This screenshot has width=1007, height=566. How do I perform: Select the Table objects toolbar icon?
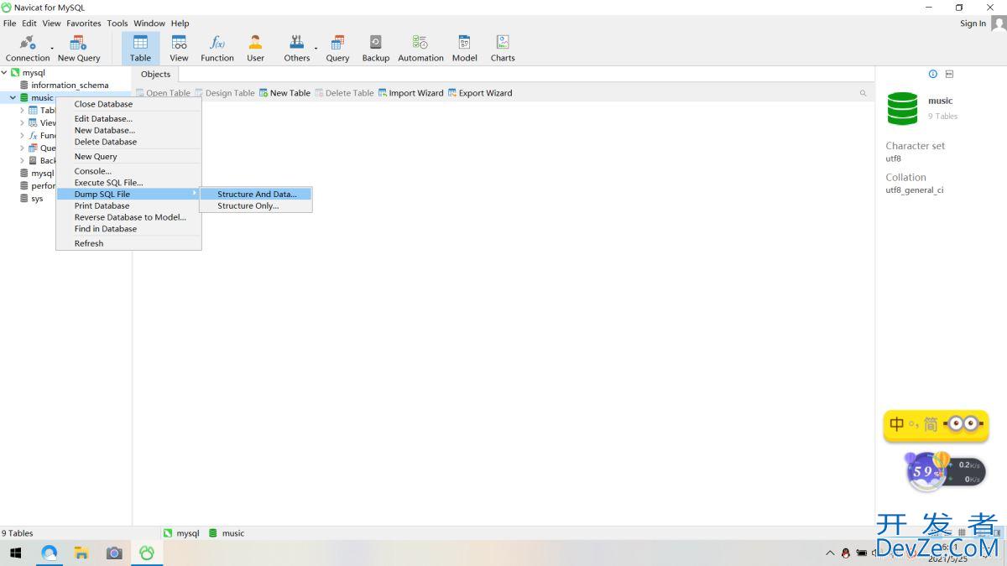(x=140, y=48)
